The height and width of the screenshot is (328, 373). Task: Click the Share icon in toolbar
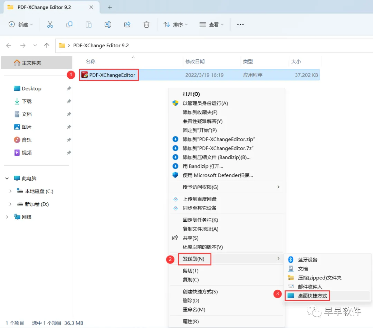[127, 24]
